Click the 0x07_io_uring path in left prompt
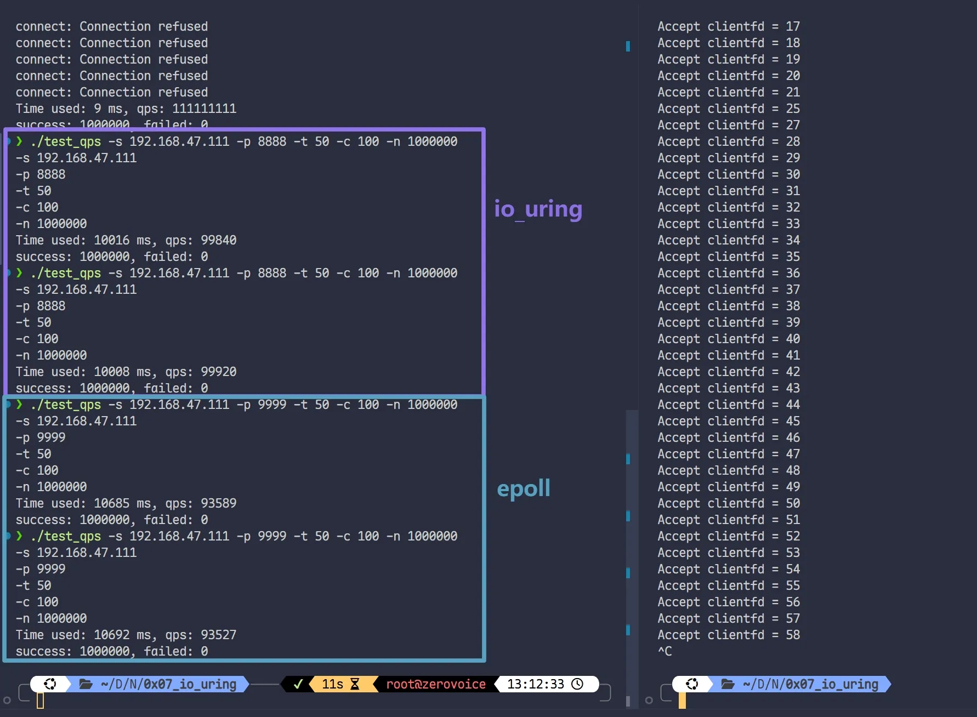Viewport: 977px width, 717px height. click(190, 684)
